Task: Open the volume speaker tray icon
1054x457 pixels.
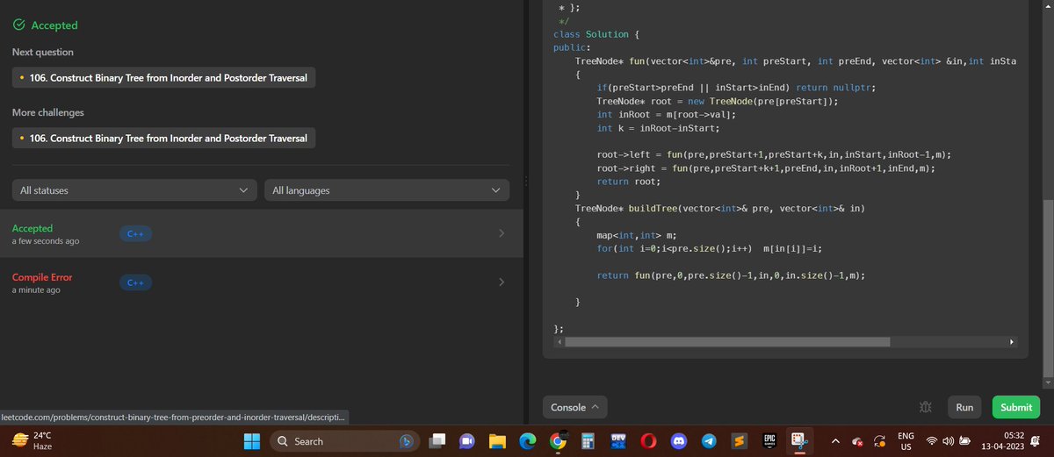Action: 949,441
